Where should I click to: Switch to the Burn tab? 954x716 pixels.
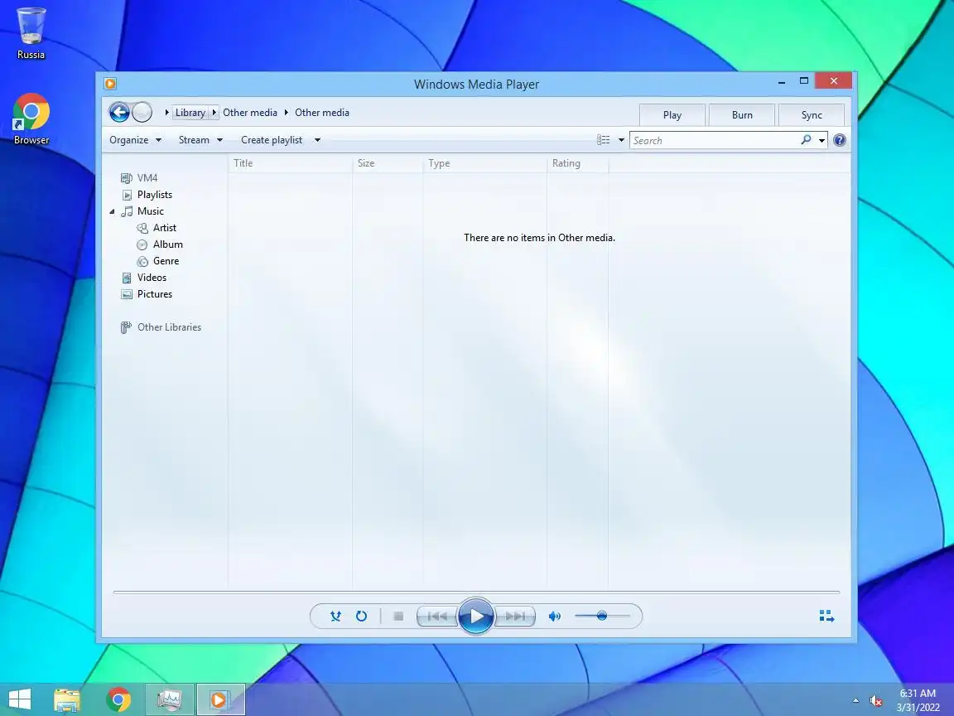(x=742, y=115)
